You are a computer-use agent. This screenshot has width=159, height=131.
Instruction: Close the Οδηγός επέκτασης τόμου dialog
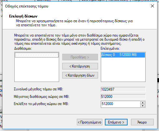click(x=152, y=6)
